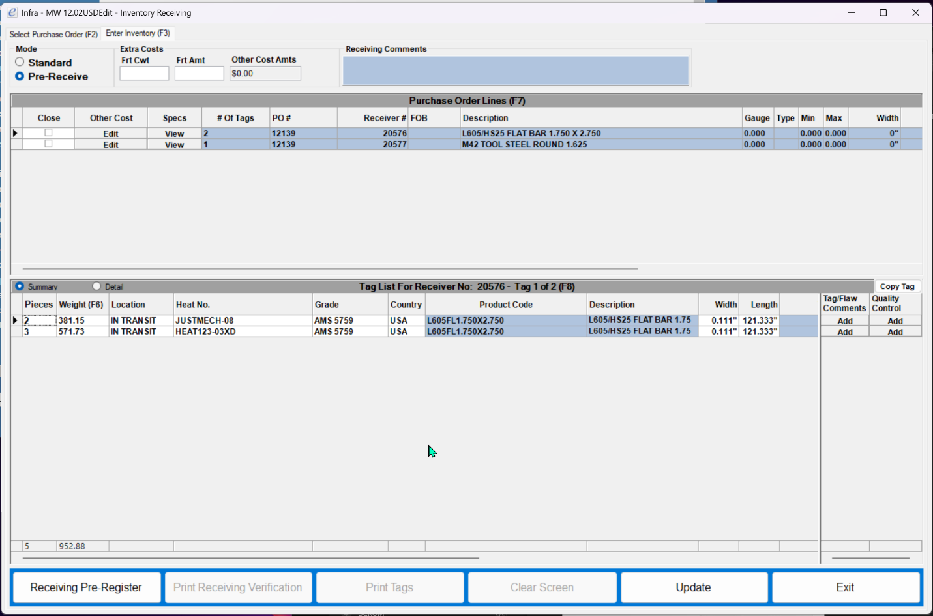Check the Close box for receiver 20576

(x=49, y=132)
